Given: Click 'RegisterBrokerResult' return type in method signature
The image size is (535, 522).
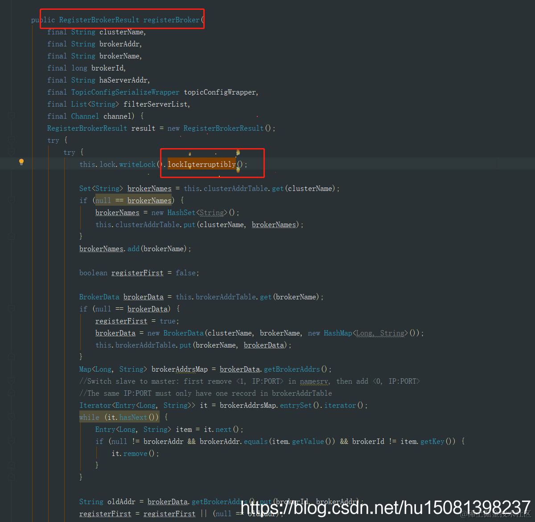Looking at the screenshot, I should click(x=99, y=20).
